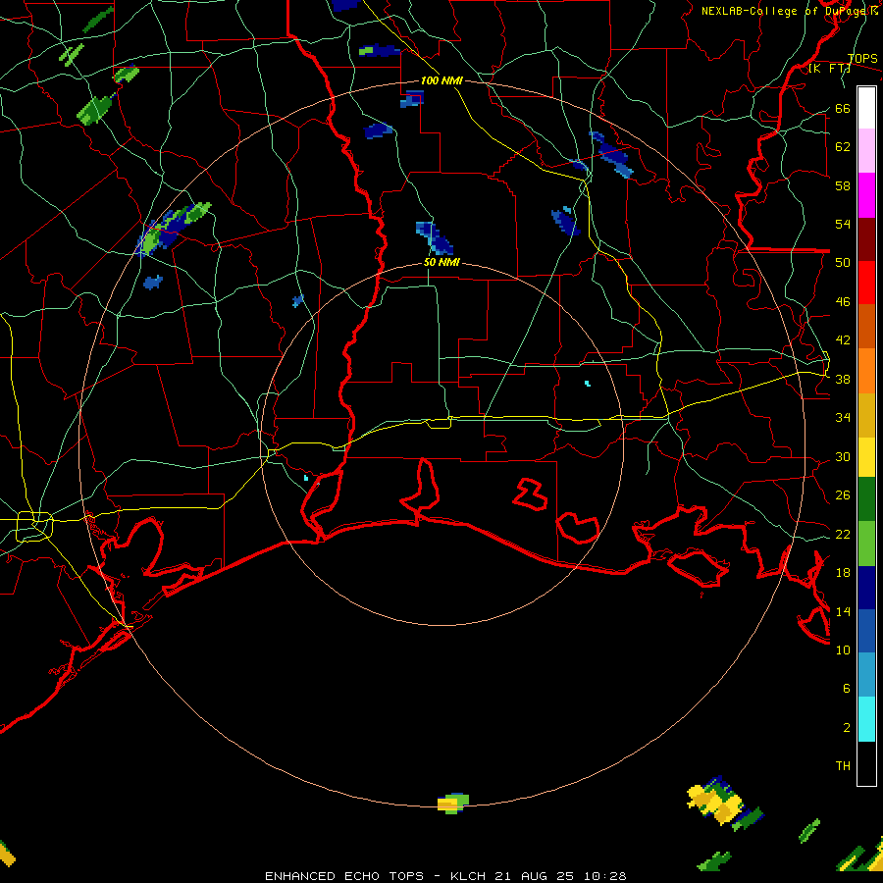The image size is (883, 883).
Task: Click the legend value 2
Action: pos(846,728)
